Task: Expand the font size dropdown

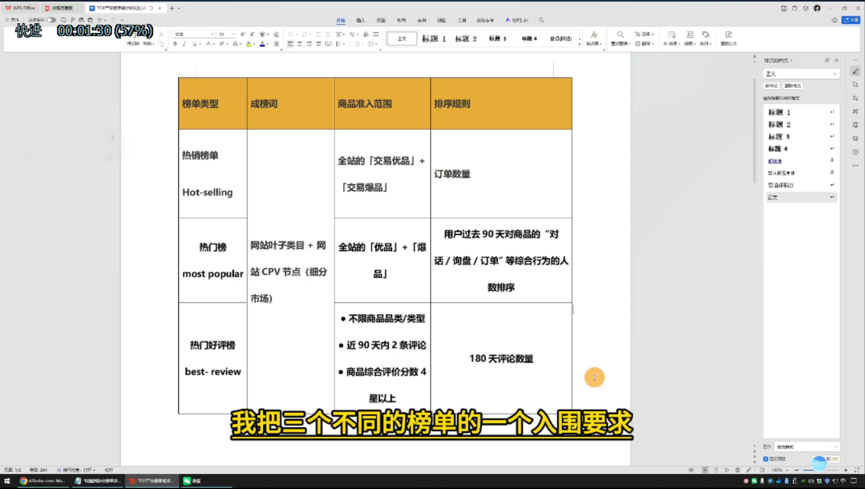Action: pyautogui.click(x=226, y=34)
